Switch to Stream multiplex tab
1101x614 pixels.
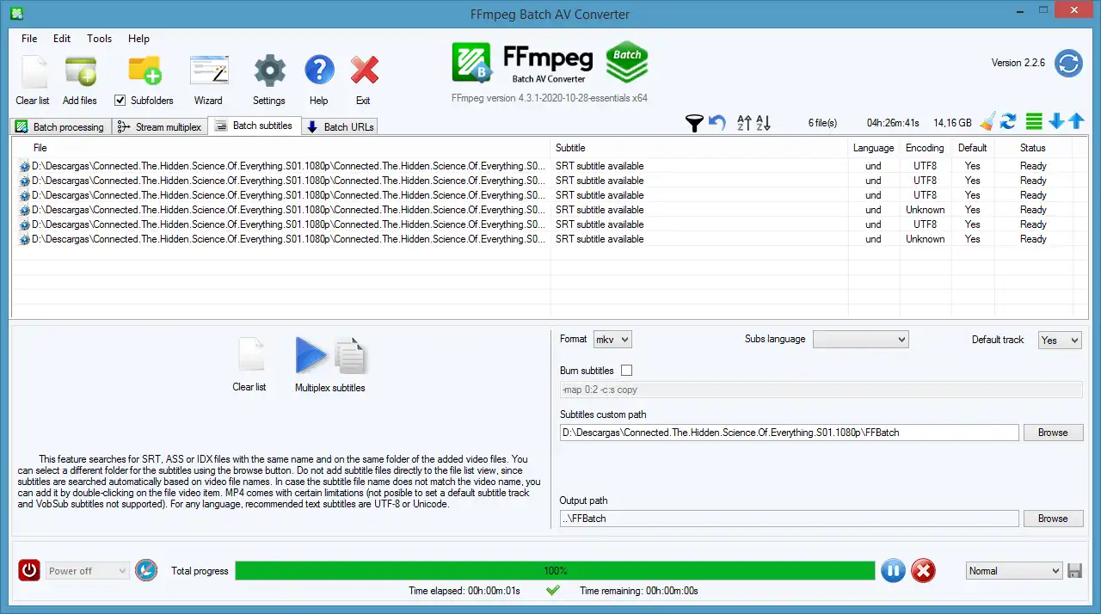pyautogui.click(x=160, y=126)
